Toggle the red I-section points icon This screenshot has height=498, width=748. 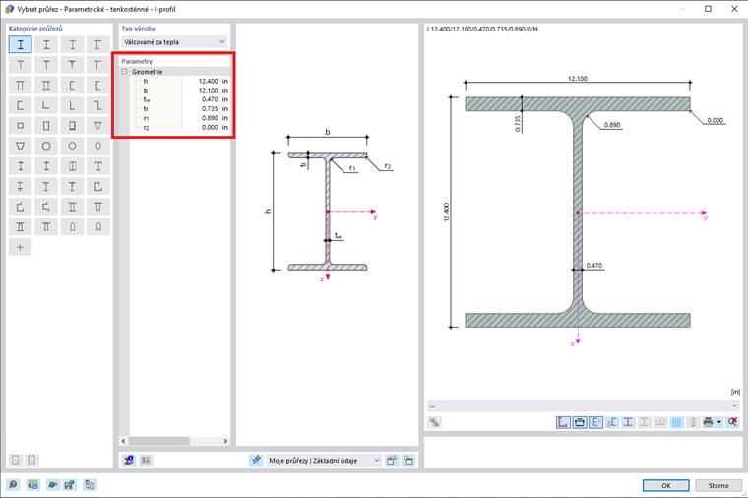tap(628, 422)
